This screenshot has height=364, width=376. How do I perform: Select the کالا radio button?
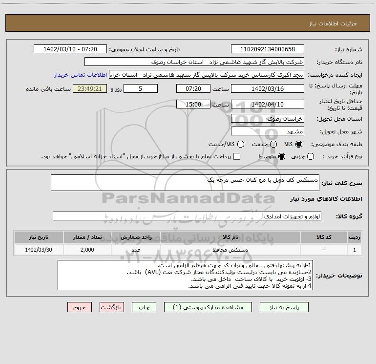click(x=299, y=144)
